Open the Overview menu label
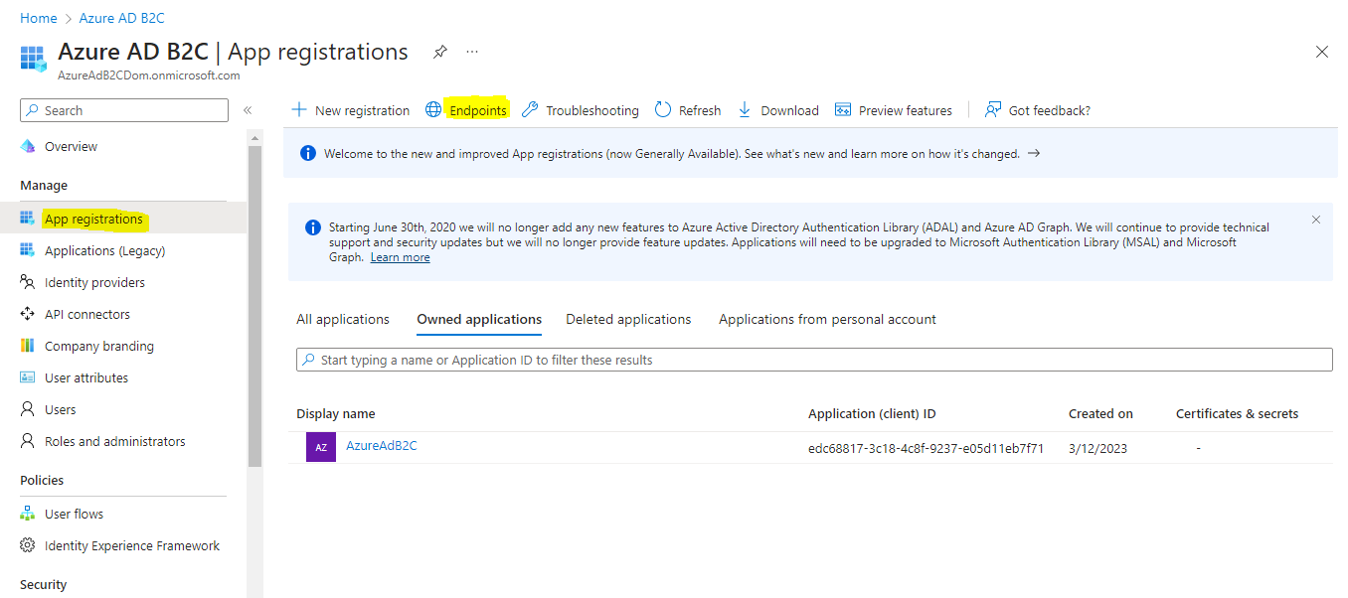The image size is (1348, 598). [x=72, y=146]
